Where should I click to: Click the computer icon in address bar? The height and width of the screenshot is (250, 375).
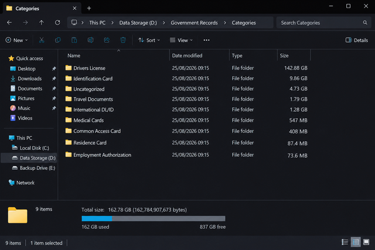(x=74, y=22)
